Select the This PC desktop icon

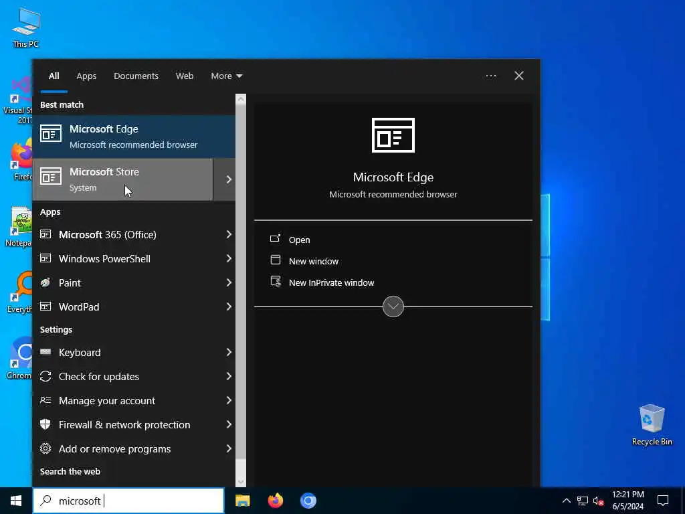point(26,27)
